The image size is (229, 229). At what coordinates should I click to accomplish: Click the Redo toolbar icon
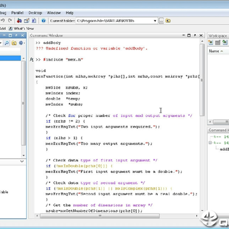tap(10, 20)
